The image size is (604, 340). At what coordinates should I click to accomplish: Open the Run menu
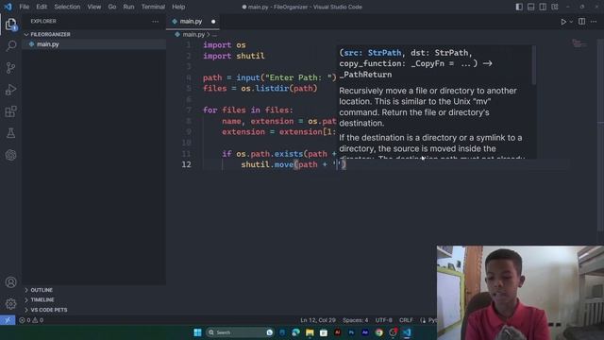(x=128, y=7)
